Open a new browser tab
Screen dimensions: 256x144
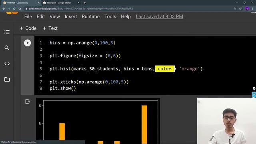pos(85,3)
